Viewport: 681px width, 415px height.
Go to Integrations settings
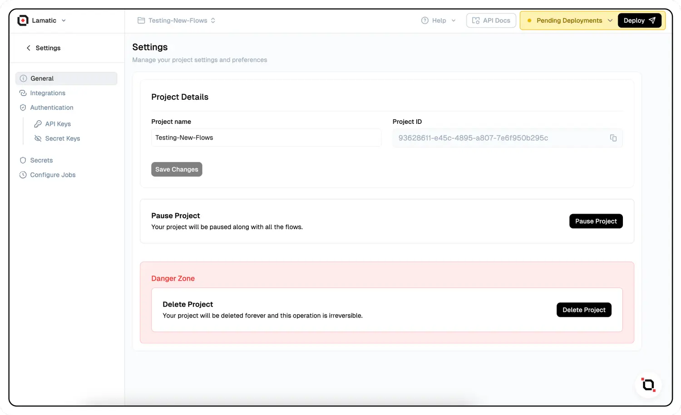[x=48, y=93]
